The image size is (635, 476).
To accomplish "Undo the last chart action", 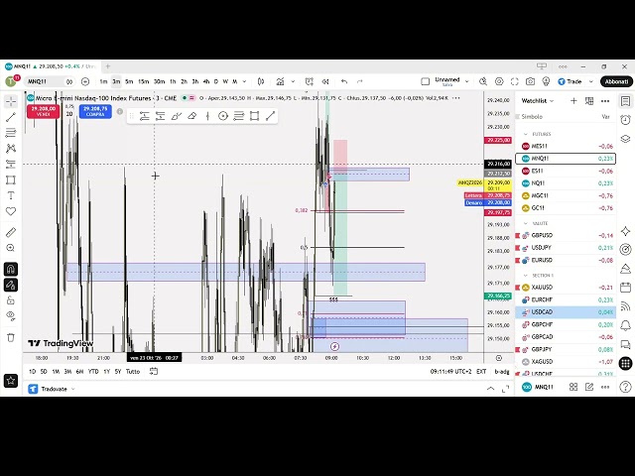I will coord(344,81).
